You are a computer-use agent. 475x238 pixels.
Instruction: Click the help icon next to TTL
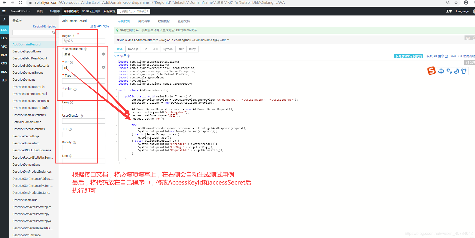pos(70,129)
